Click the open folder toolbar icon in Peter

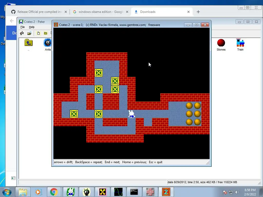click(29, 33)
